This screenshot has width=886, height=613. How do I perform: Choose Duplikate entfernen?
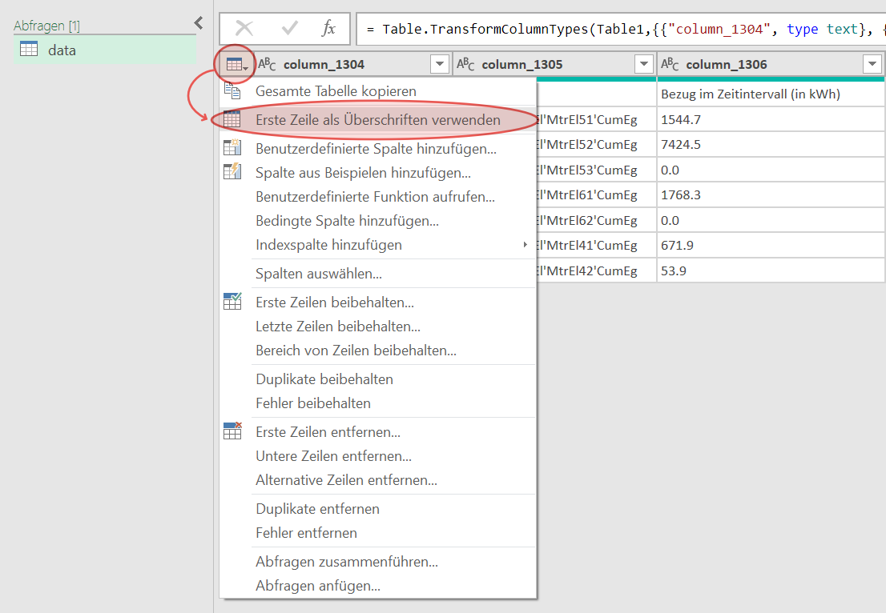pos(377,509)
